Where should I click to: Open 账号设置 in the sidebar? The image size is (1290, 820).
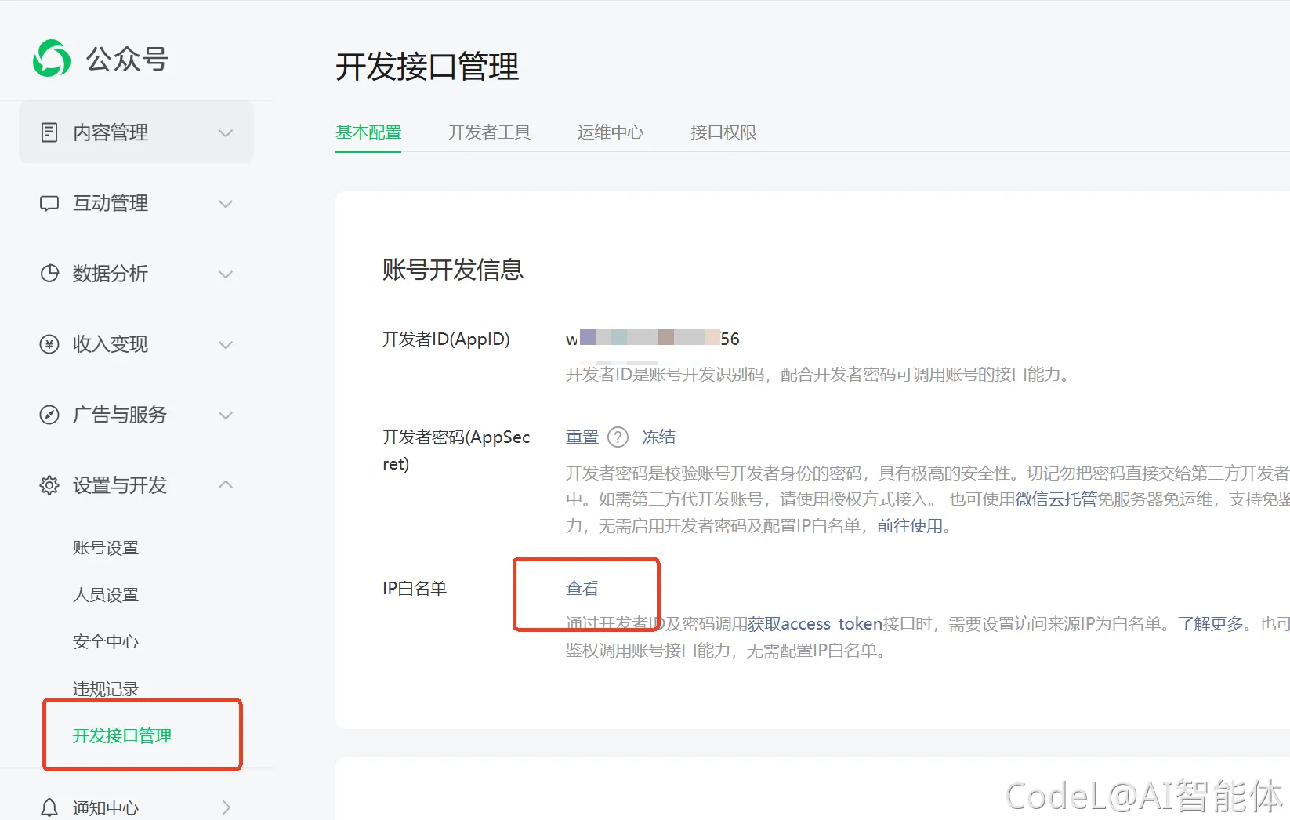pyautogui.click(x=106, y=548)
